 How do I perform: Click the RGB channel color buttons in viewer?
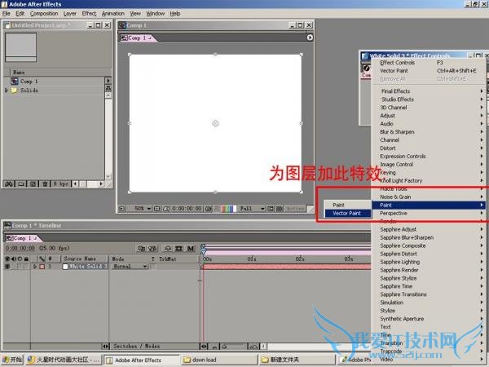(x=228, y=209)
